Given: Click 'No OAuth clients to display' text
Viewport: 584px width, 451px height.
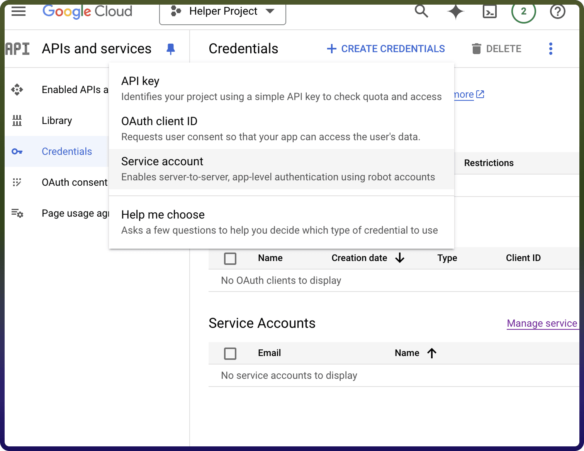Looking at the screenshot, I should 281,280.
